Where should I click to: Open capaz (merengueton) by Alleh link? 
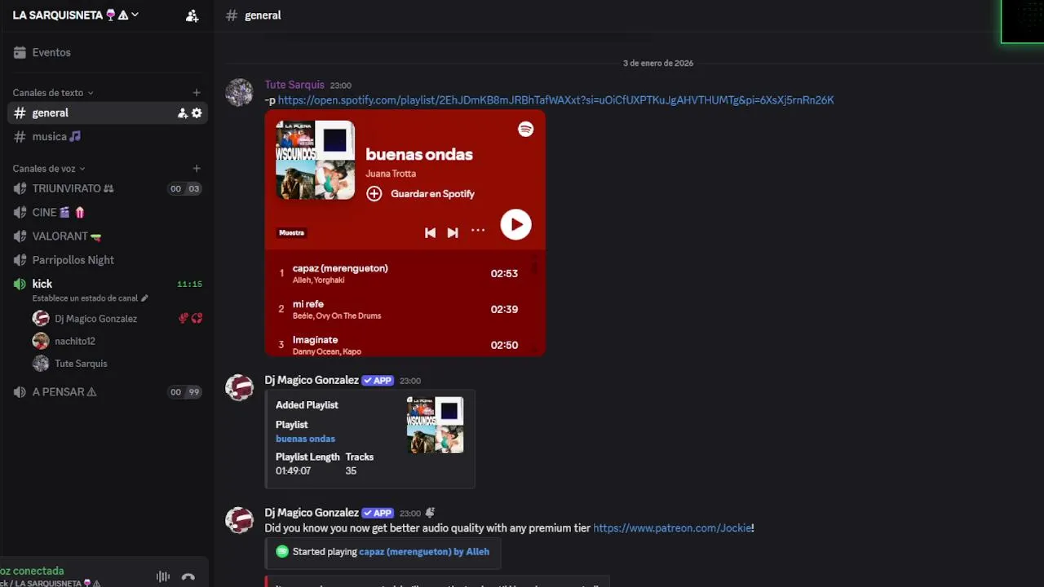click(x=424, y=552)
